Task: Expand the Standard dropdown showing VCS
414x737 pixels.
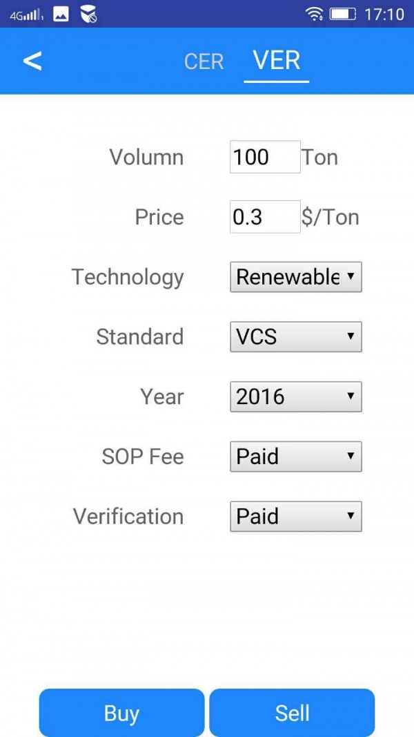Action: (x=295, y=337)
